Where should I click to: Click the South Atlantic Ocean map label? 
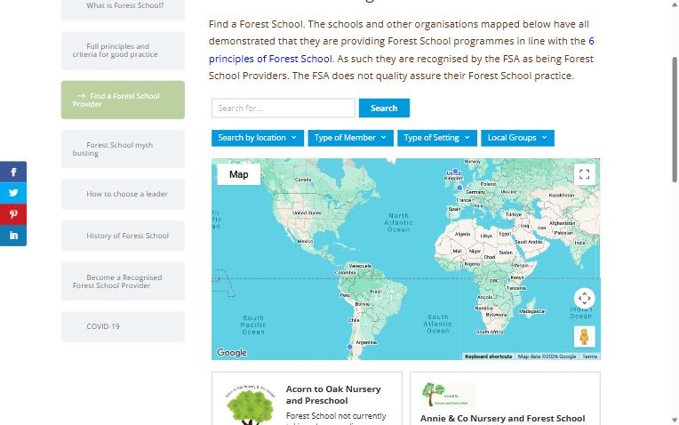coord(438,324)
